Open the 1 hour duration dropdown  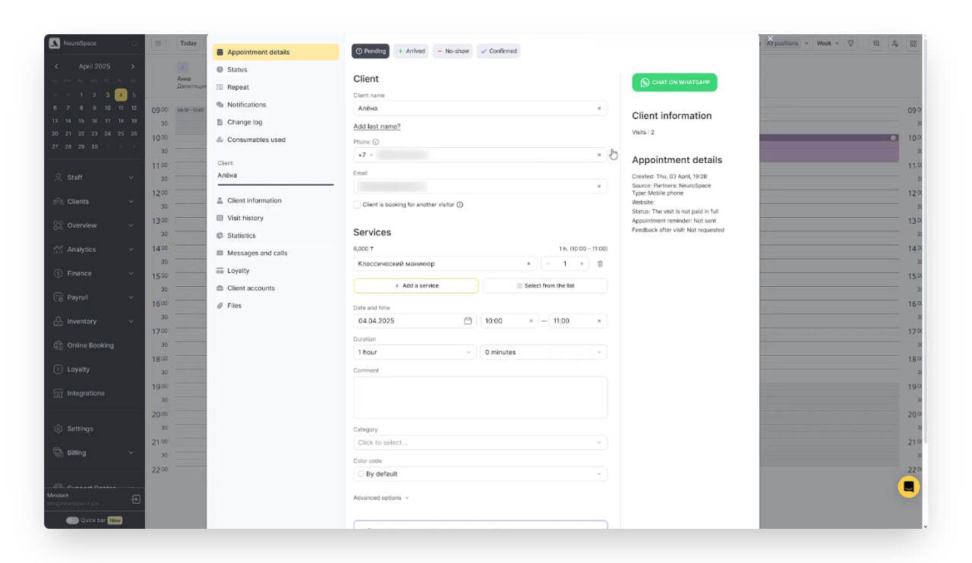coord(415,352)
